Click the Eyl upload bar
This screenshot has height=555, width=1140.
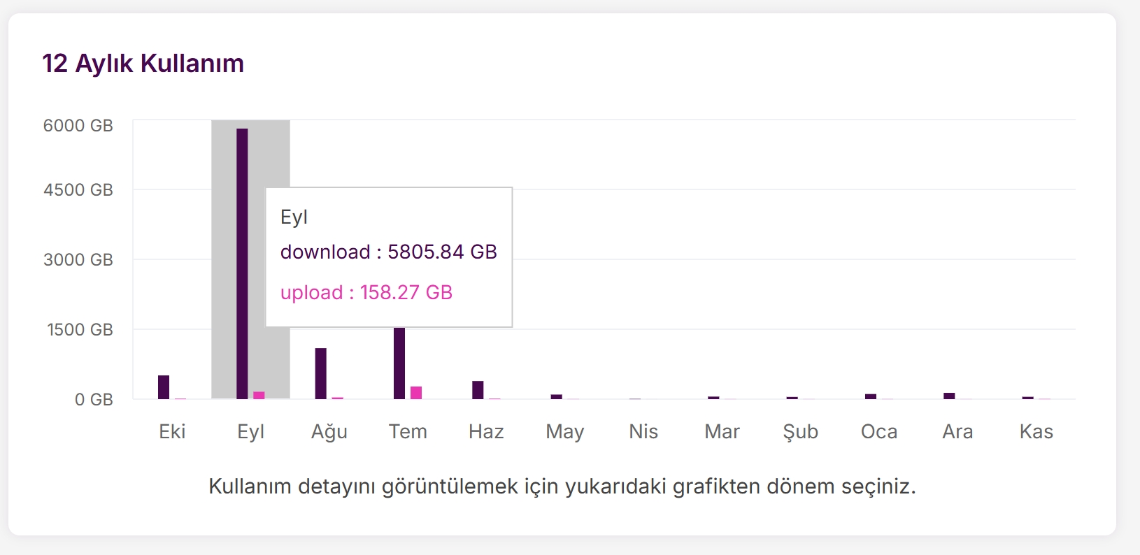click(259, 395)
